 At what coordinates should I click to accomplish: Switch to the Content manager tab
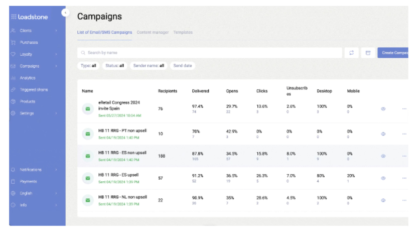[153, 33]
